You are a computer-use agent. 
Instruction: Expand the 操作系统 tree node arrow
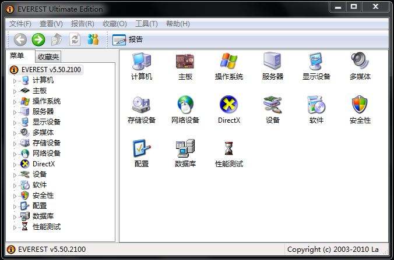pos(15,102)
